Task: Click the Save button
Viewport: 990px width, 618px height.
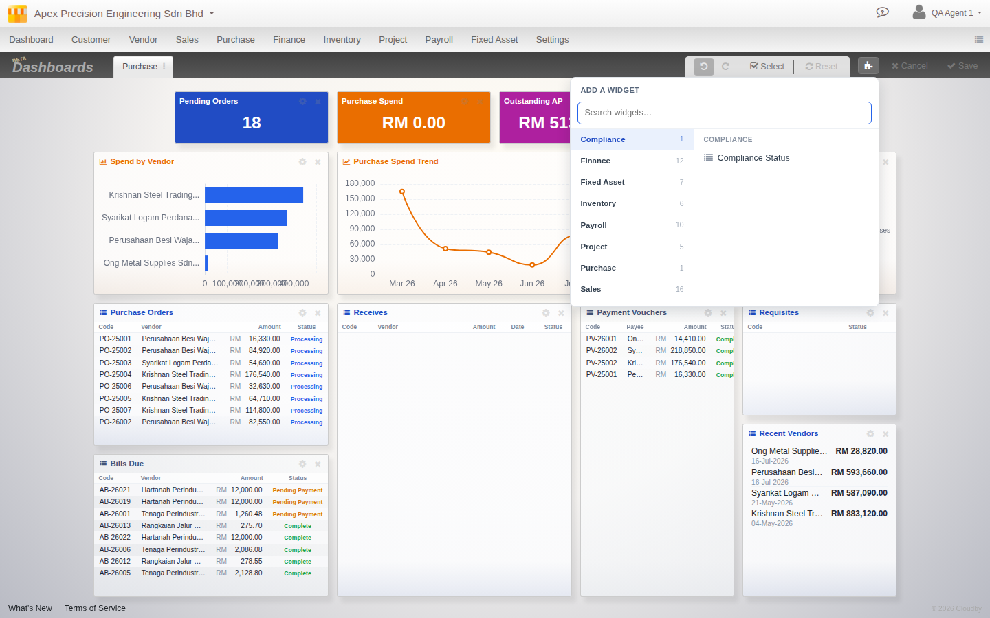Action: click(x=962, y=66)
